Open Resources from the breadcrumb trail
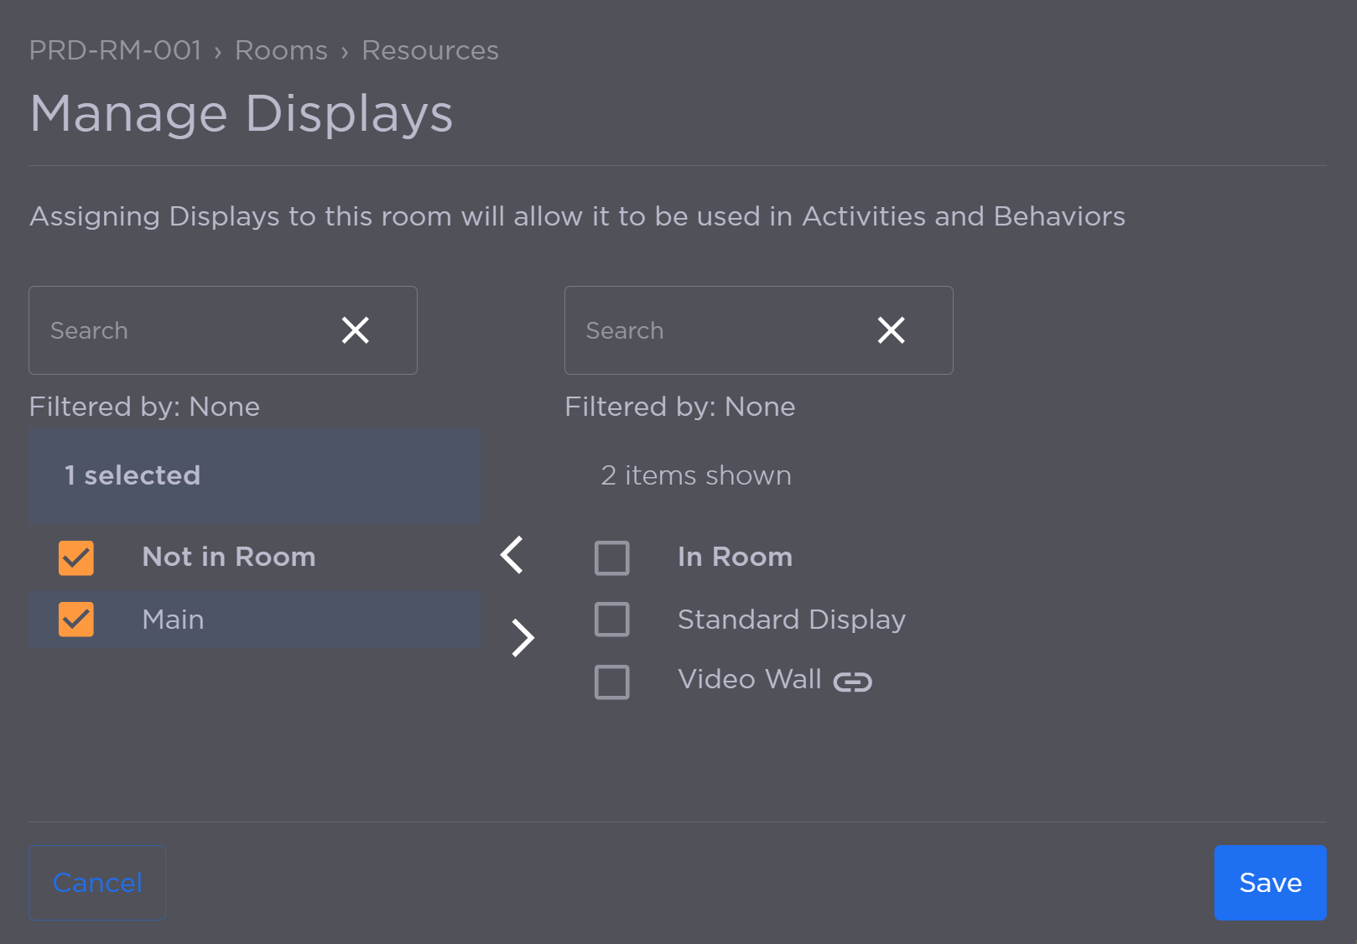This screenshot has height=944, width=1357. pyautogui.click(x=429, y=50)
